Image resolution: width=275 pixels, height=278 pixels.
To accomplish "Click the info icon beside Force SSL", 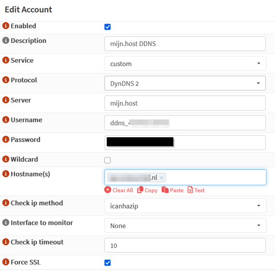I will (6, 262).
